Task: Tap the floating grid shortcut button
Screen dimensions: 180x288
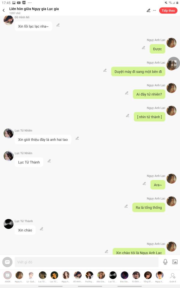Action: coord(174,63)
